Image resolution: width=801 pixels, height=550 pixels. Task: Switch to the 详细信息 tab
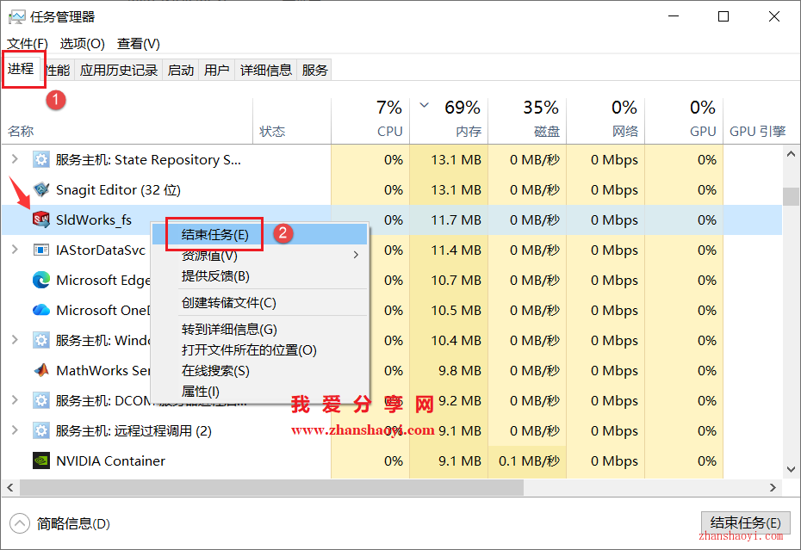(x=265, y=70)
